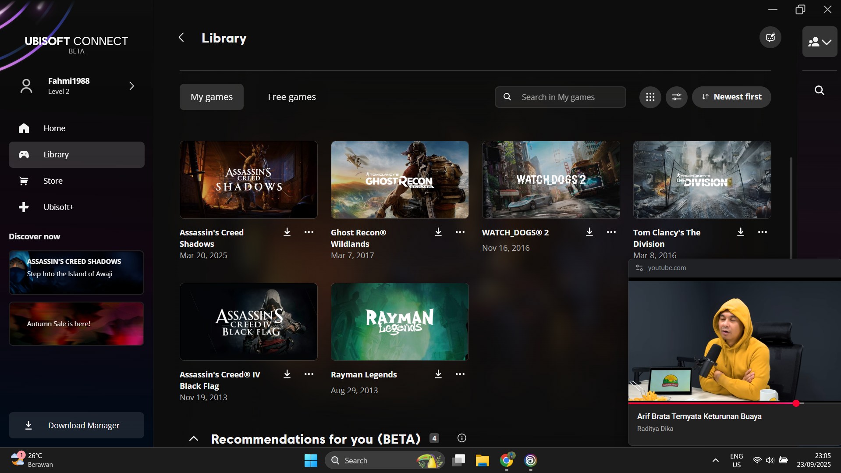Click the YouTube video progress bar
The width and height of the screenshot is (841, 473).
735,403
